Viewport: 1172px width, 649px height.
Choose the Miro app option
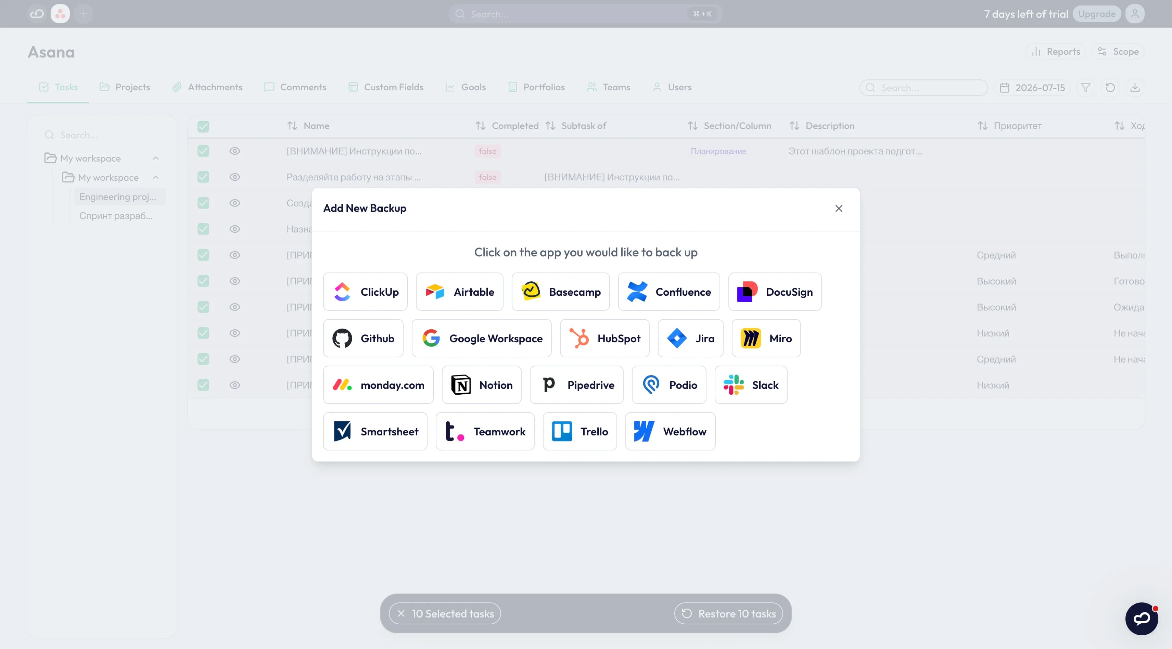coord(766,338)
